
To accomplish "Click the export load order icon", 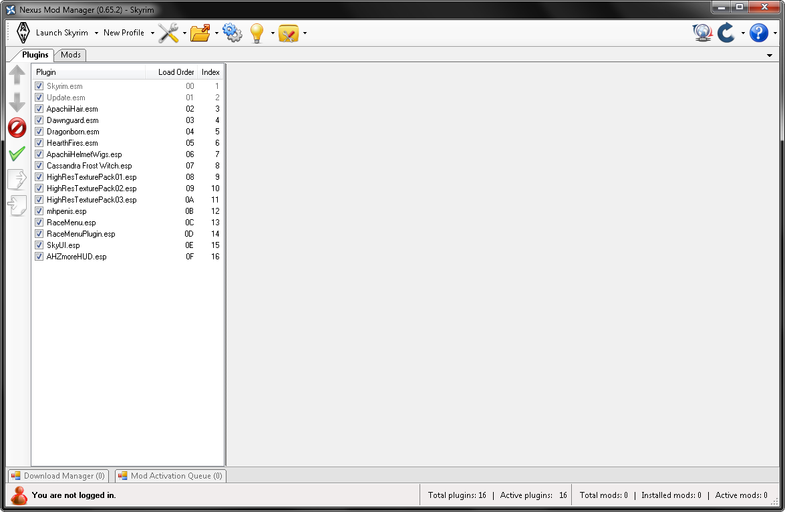I will pyautogui.click(x=17, y=179).
